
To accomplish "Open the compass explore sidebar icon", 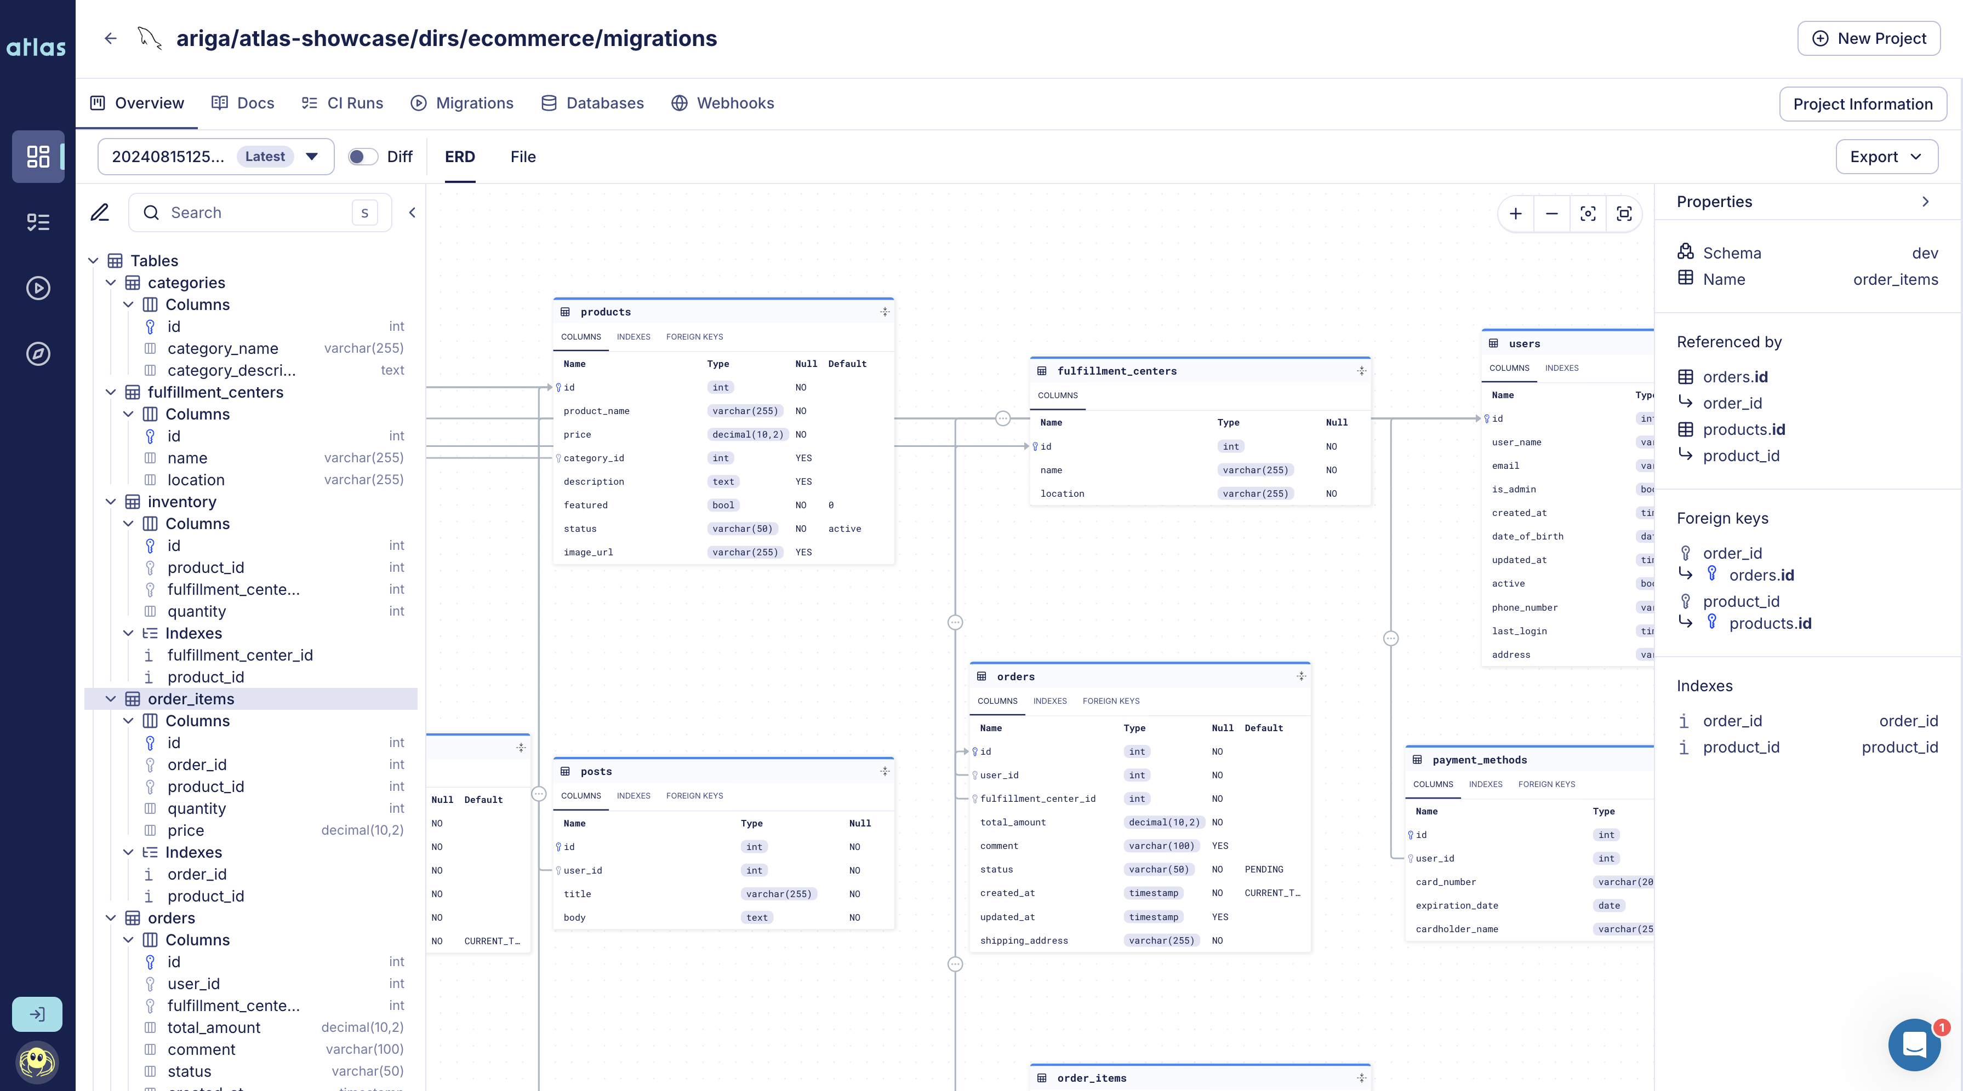I will pyautogui.click(x=38, y=353).
